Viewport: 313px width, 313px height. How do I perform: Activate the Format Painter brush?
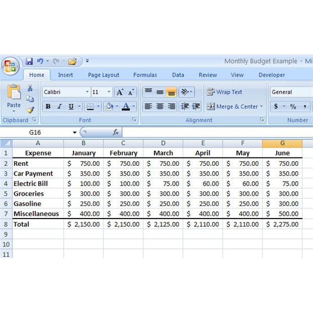30,110
